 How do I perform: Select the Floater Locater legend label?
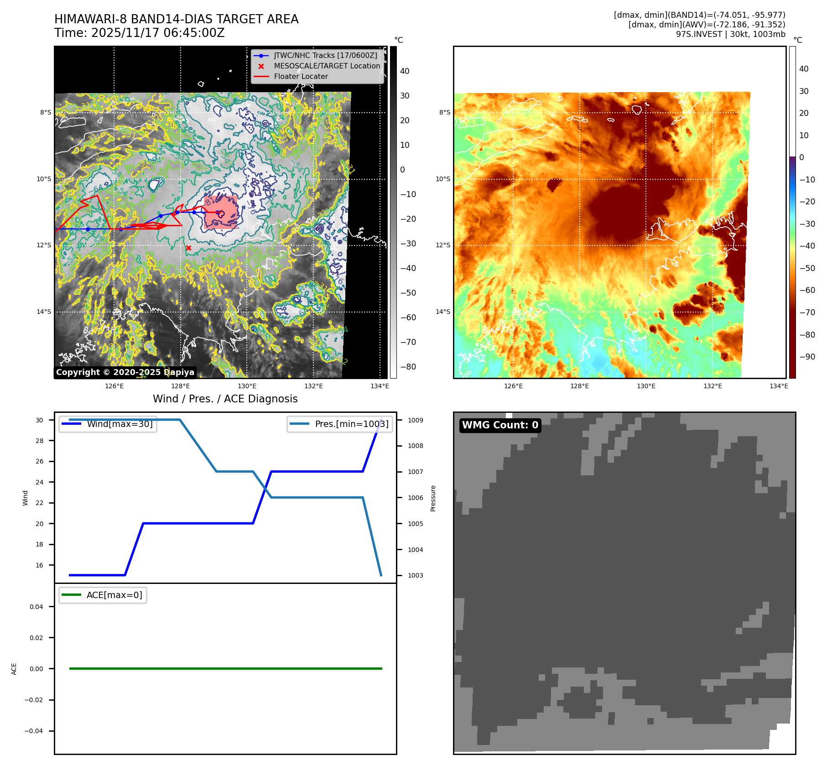[x=301, y=77]
